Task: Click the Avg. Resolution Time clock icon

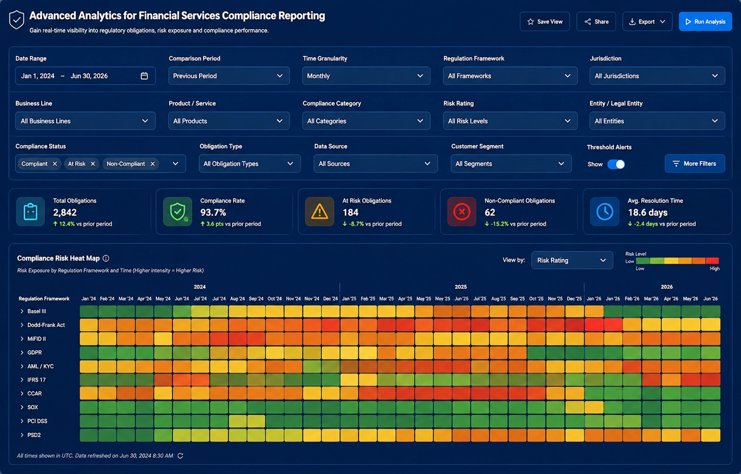Action: click(x=605, y=212)
